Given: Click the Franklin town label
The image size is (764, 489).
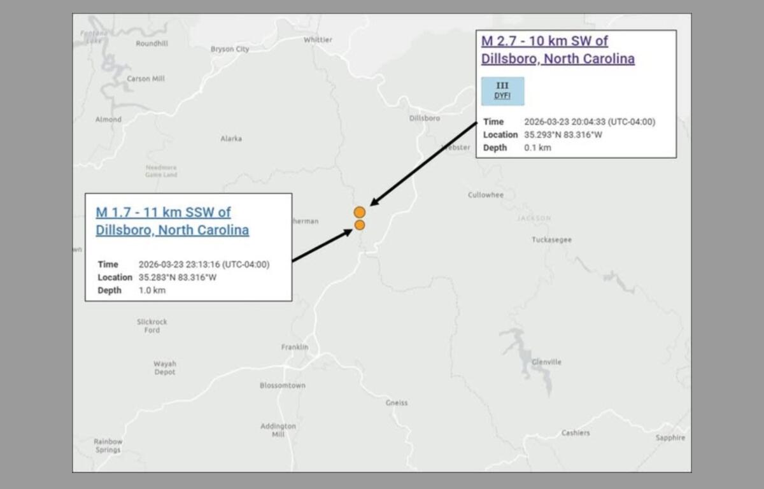Looking at the screenshot, I should click(295, 347).
